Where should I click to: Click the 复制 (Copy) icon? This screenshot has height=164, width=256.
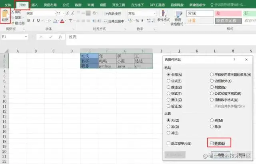click(x=13, y=18)
